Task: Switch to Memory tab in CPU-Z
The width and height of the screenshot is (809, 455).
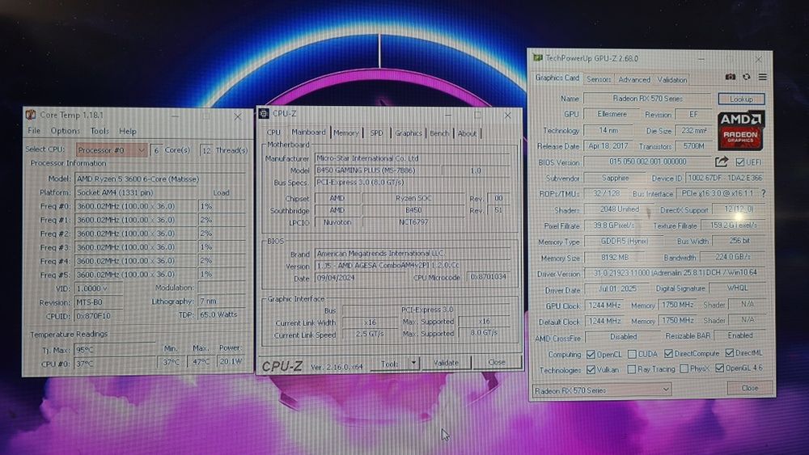Action: coord(345,133)
